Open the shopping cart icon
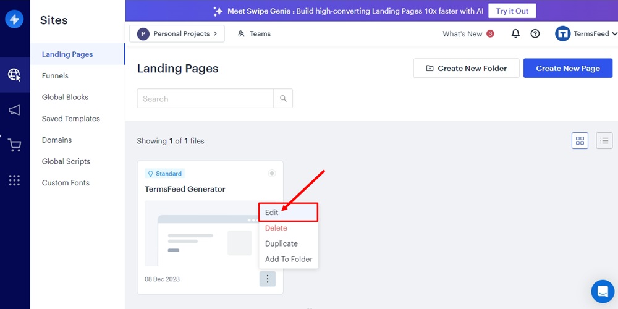This screenshot has width=618, height=309. pyautogui.click(x=15, y=145)
